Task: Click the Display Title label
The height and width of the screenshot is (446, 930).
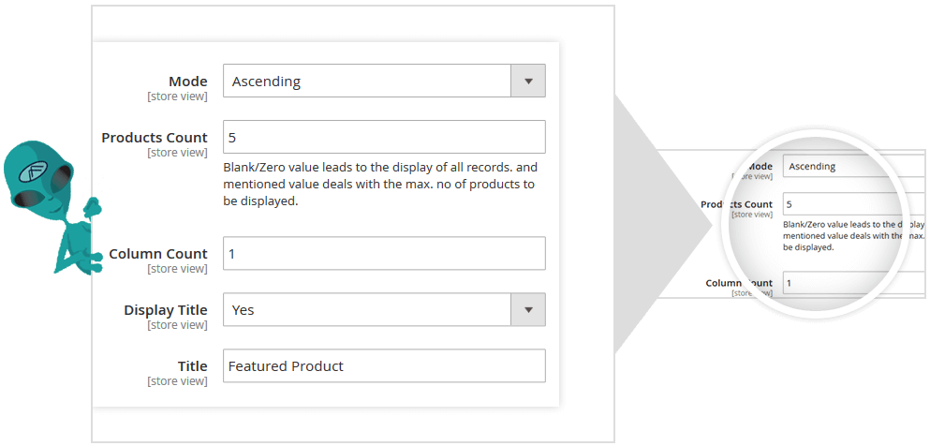Action: pos(166,310)
